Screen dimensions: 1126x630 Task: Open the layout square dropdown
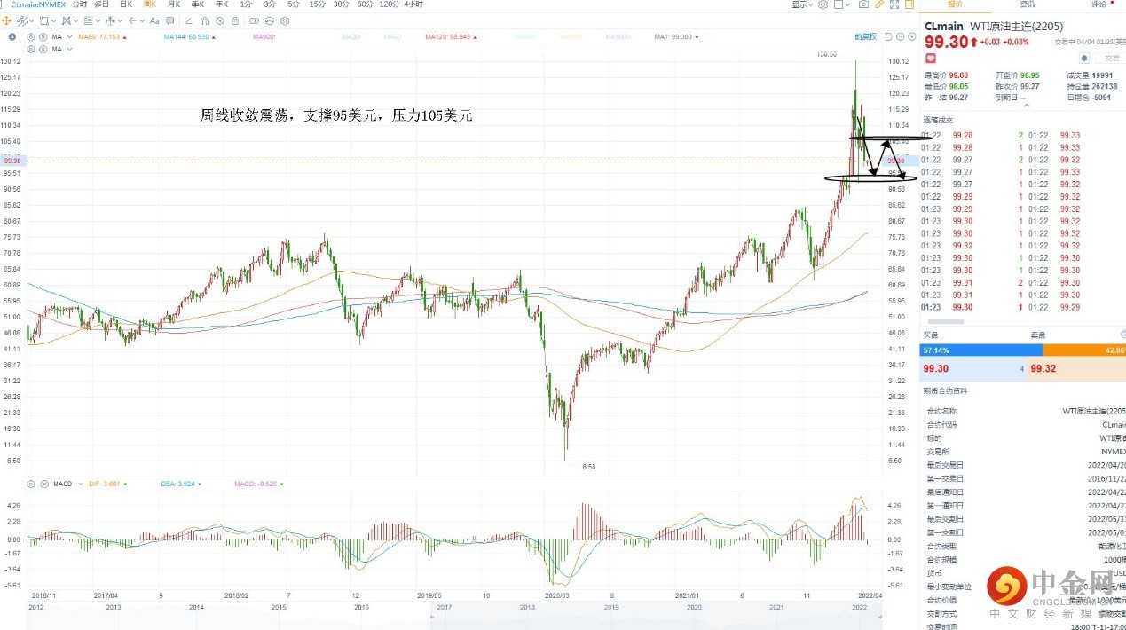pos(842,4)
